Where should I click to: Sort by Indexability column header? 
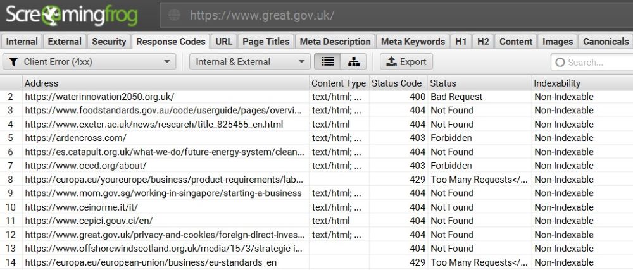click(x=582, y=83)
